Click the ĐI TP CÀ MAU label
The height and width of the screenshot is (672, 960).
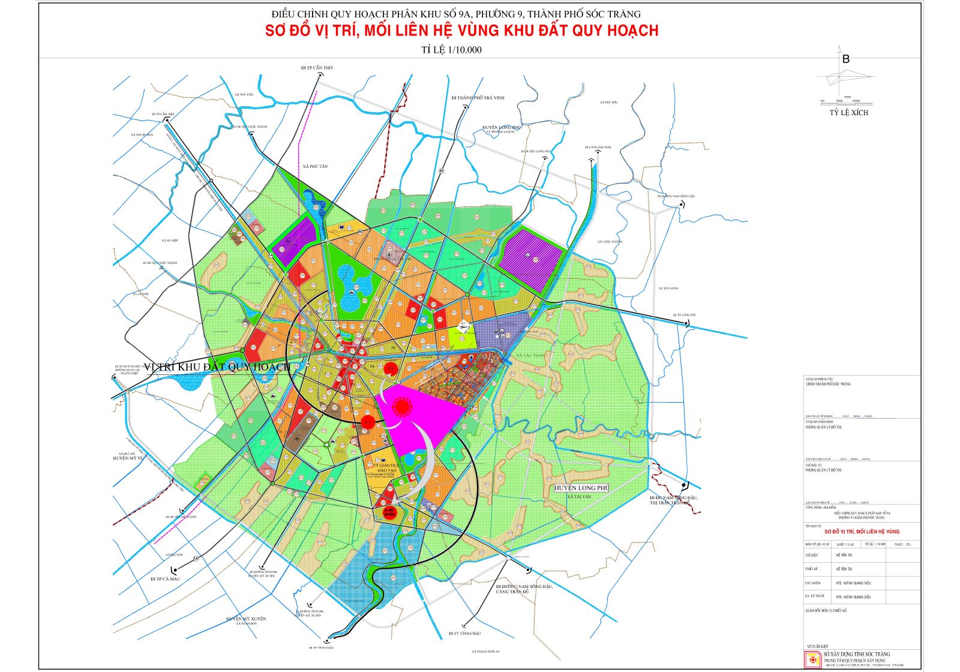(x=165, y=579)
